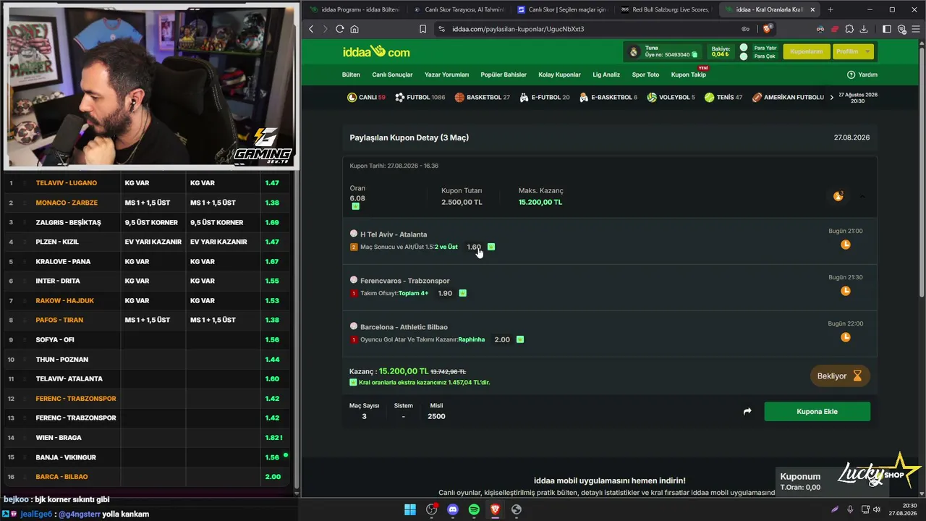Image resolution: width=926 pixels, height=521 pixels.
Task: Switch to the Canlı Skor Tarayıcısı browser tab
Action: (x=460, y=9)
